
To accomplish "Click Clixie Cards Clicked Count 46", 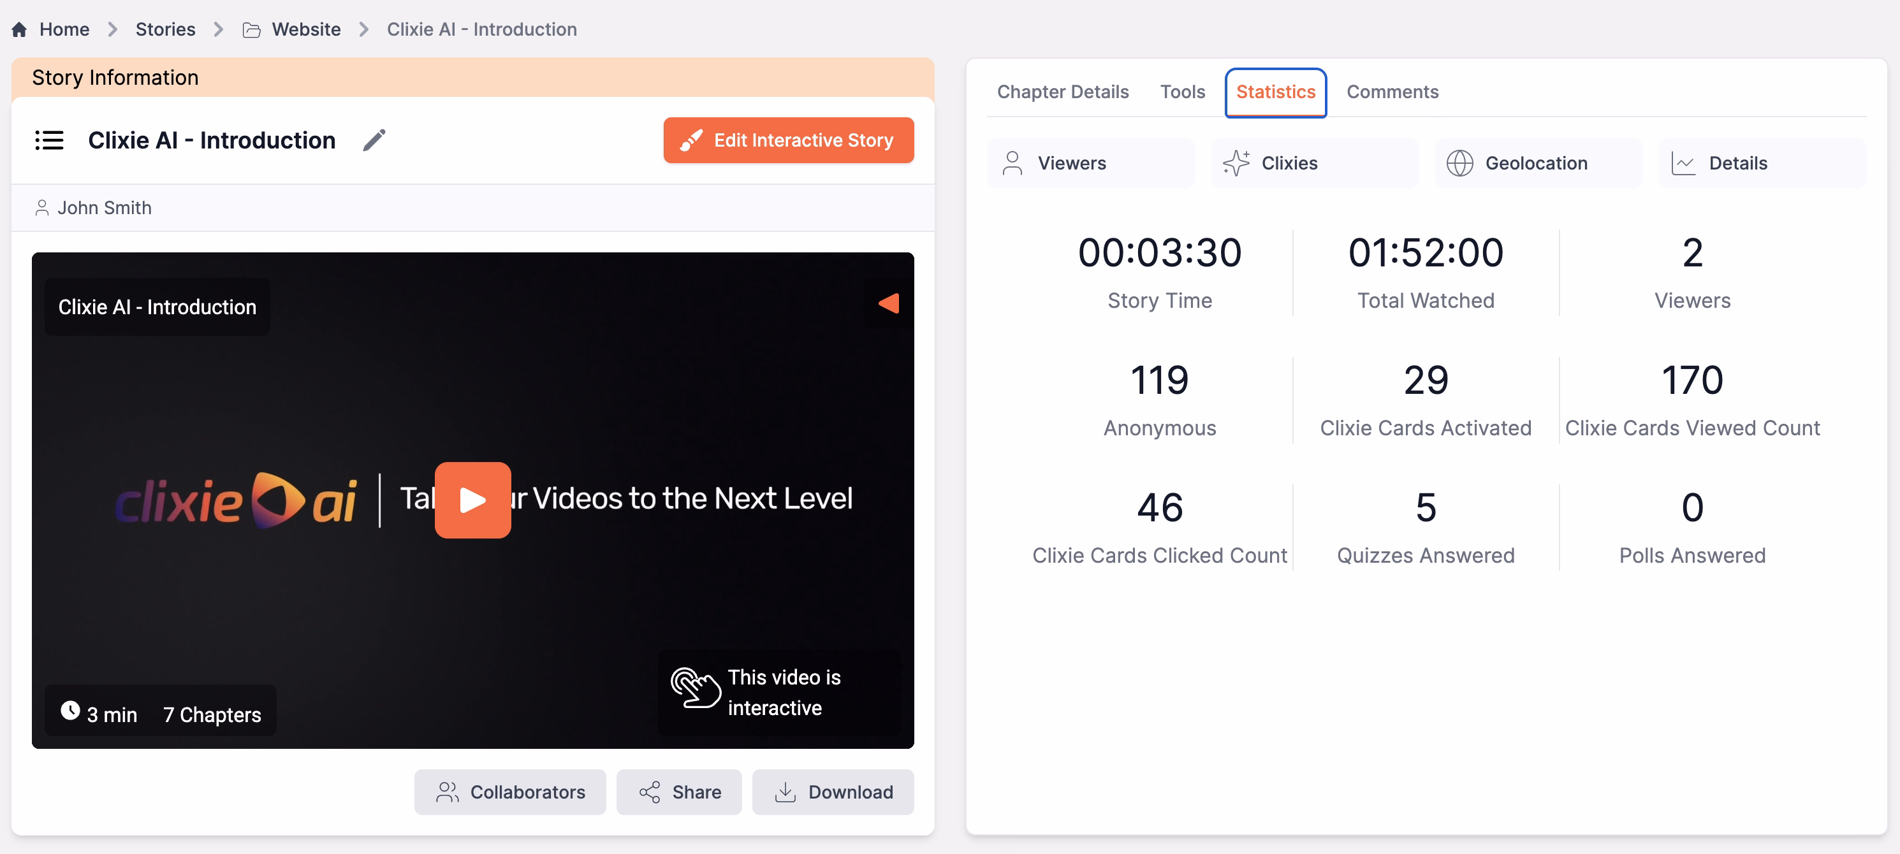I will (1160, 508).
